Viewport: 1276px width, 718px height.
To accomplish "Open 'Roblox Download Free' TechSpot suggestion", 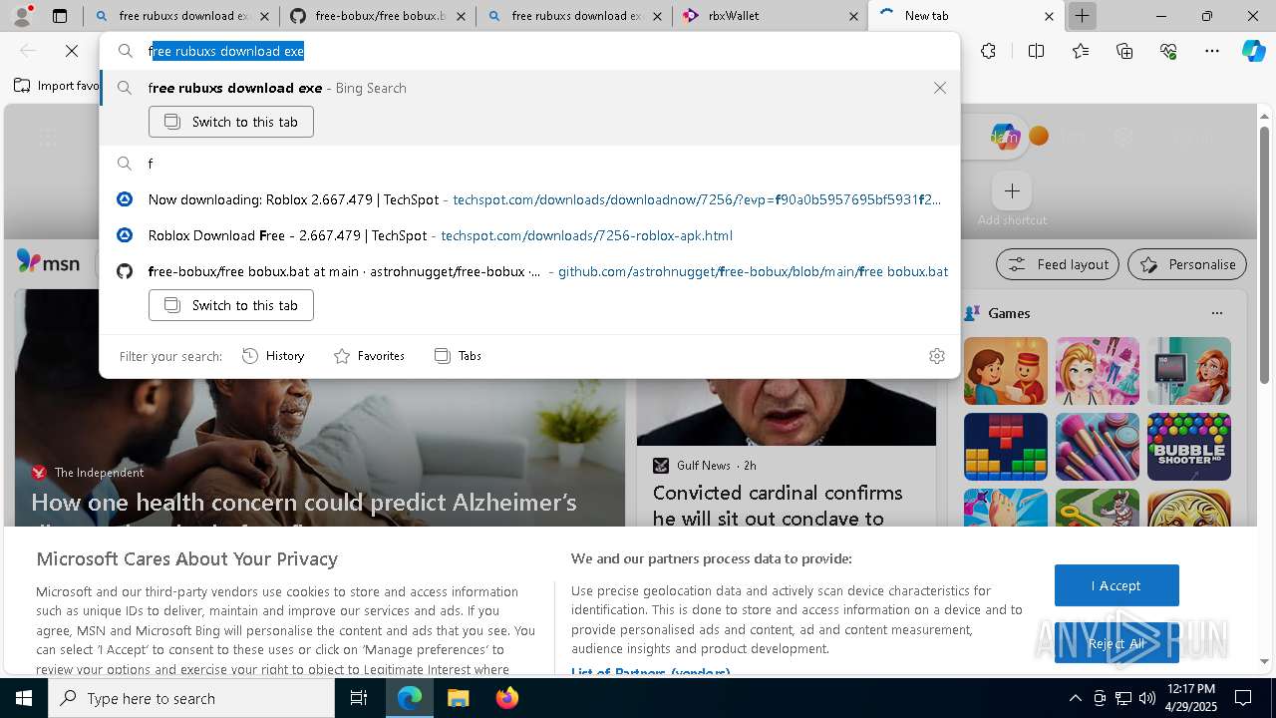I will [x=530, y=235].
